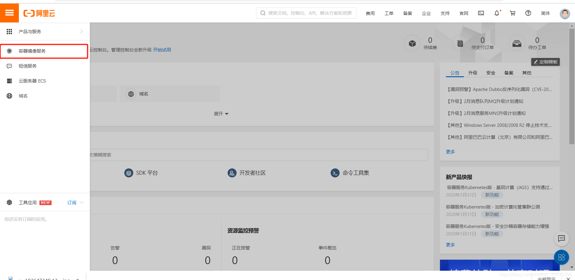Screen dimensions: 575x280
Task: Click the 命令工具集 icon
Action: click(x=335, y=173)
